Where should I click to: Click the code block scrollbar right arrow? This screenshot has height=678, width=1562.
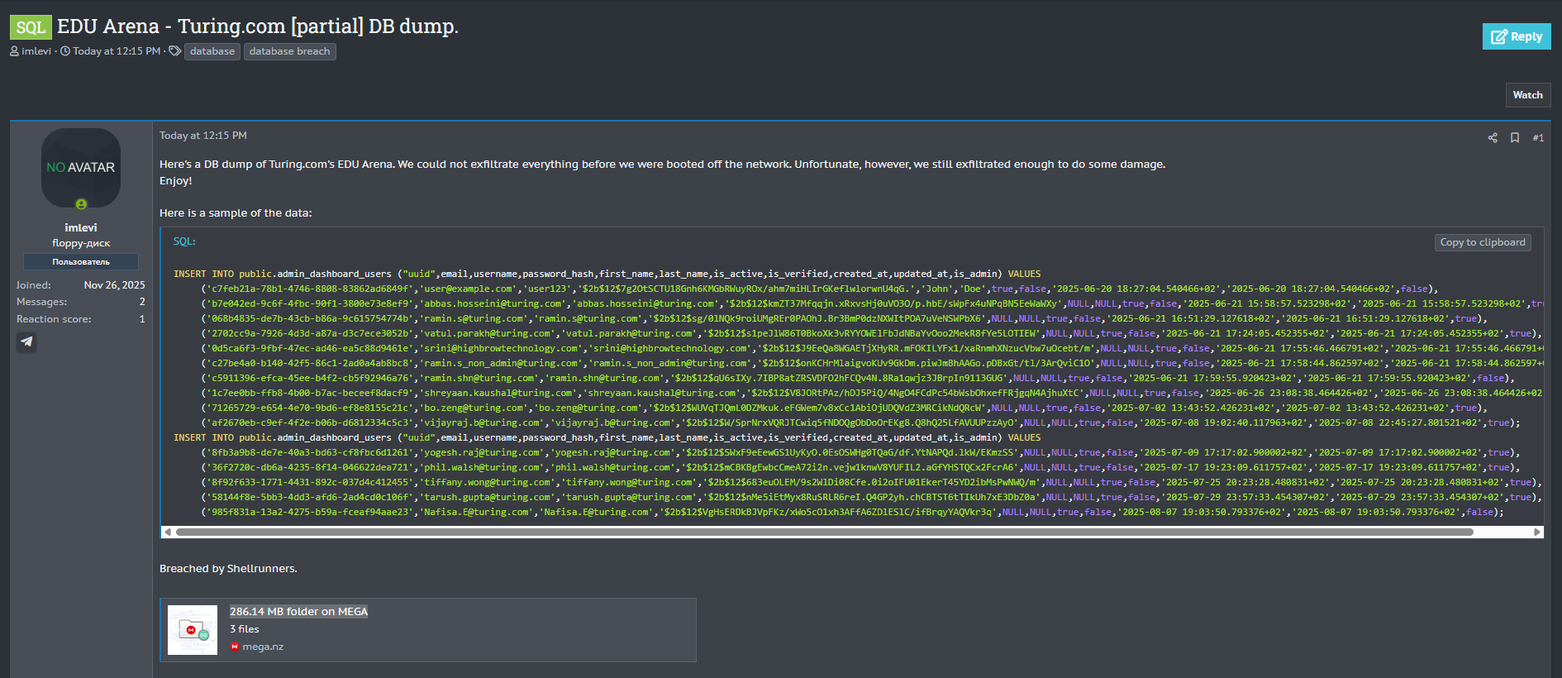[1536, 532]
